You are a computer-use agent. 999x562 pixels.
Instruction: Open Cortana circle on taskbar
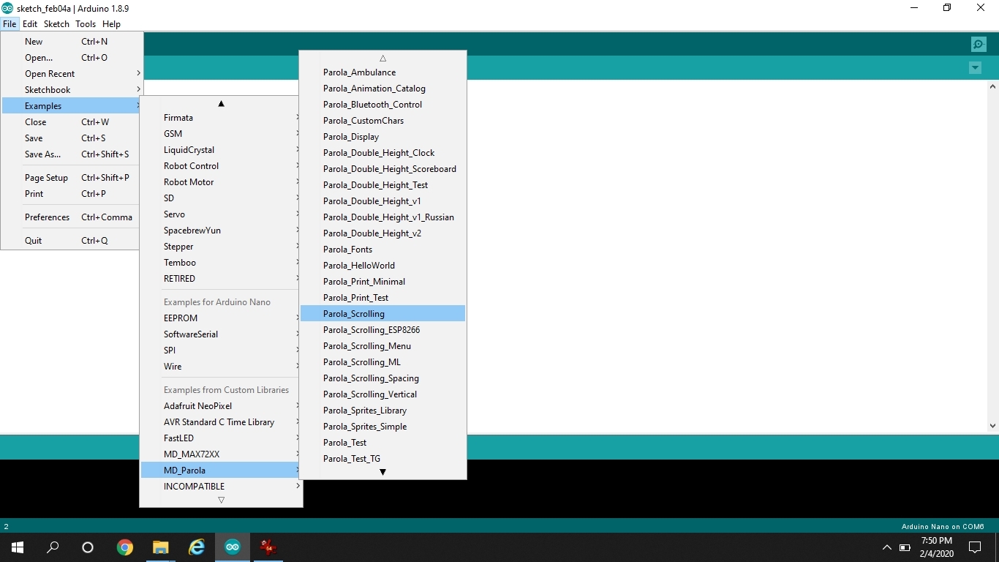[x=88, y=547]
